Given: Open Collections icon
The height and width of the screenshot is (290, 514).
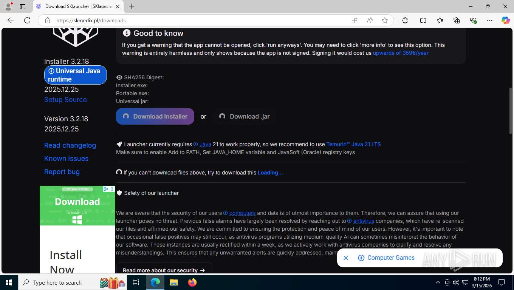Looking at the screenshot, I should click(457, 20).
